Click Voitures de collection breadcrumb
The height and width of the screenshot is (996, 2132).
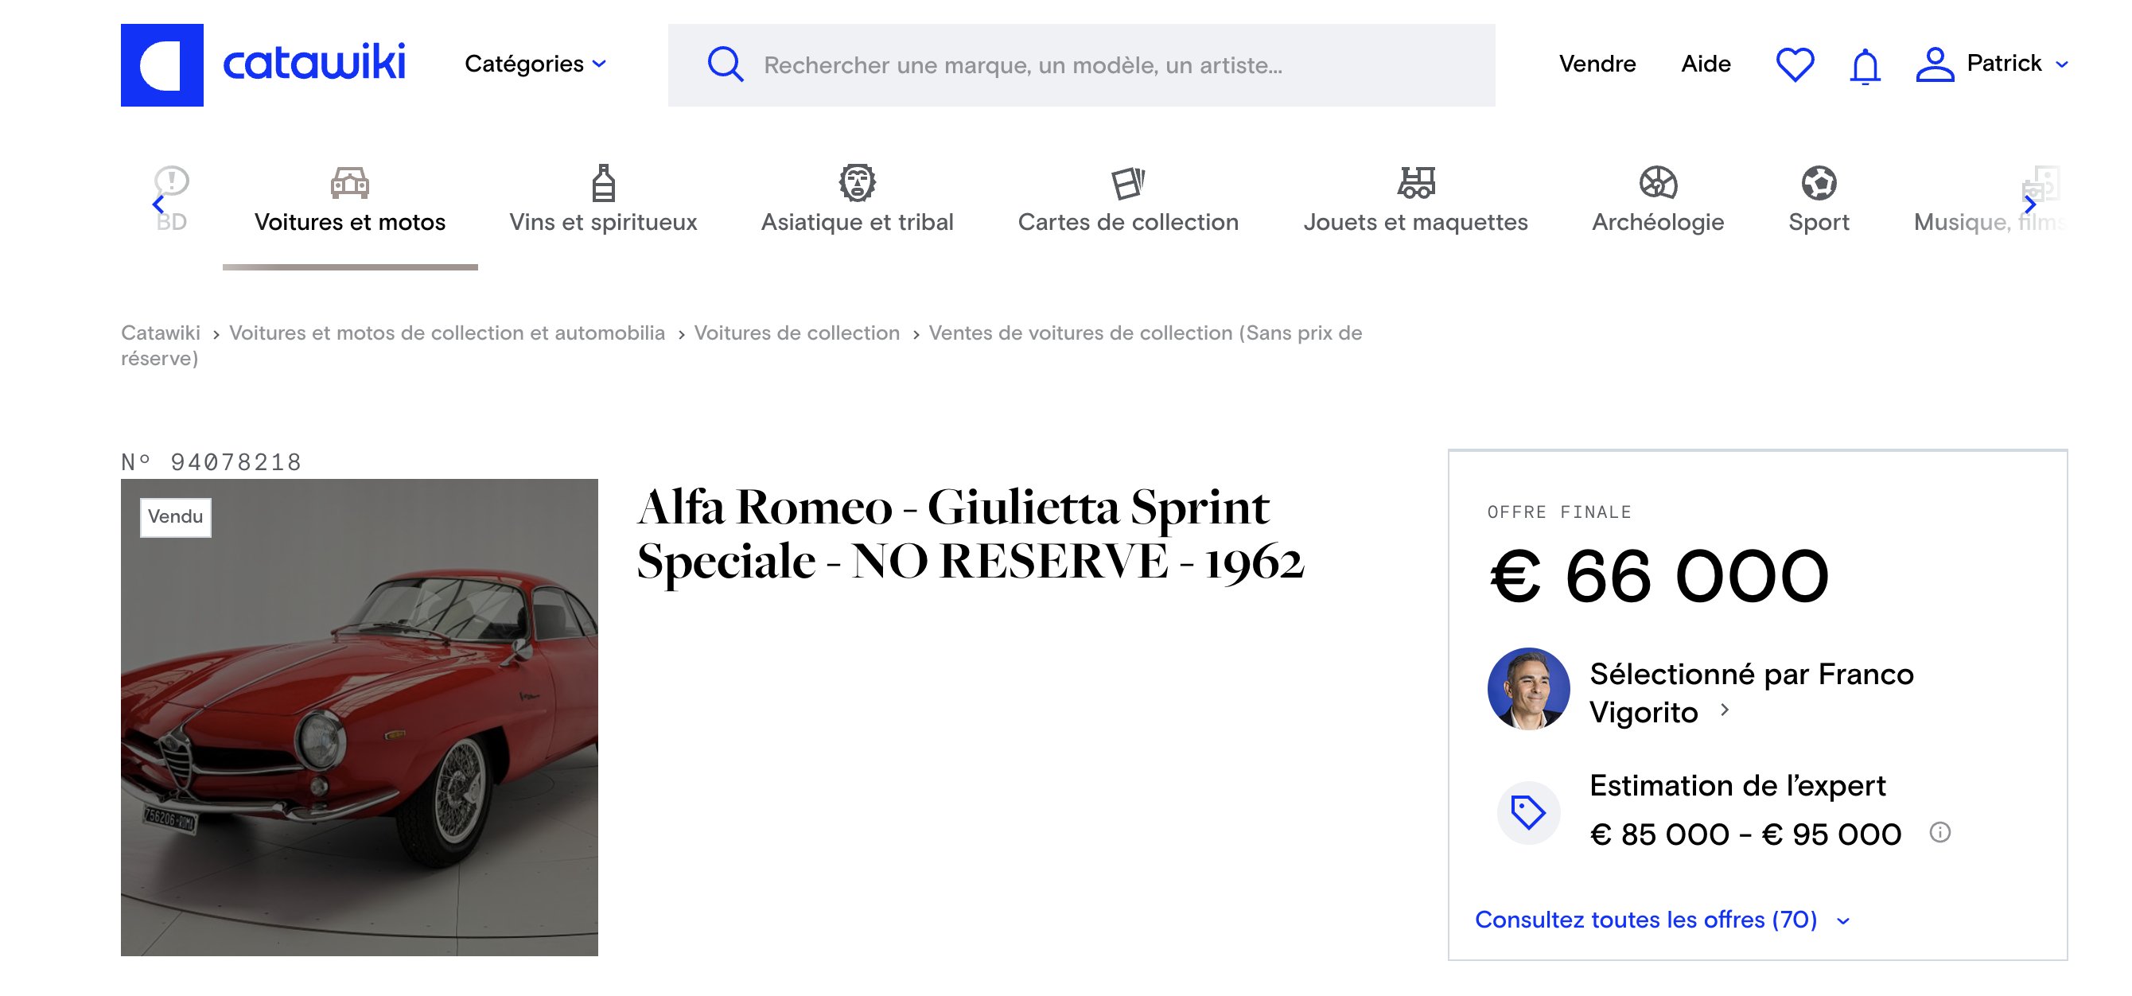coord(796,333)
